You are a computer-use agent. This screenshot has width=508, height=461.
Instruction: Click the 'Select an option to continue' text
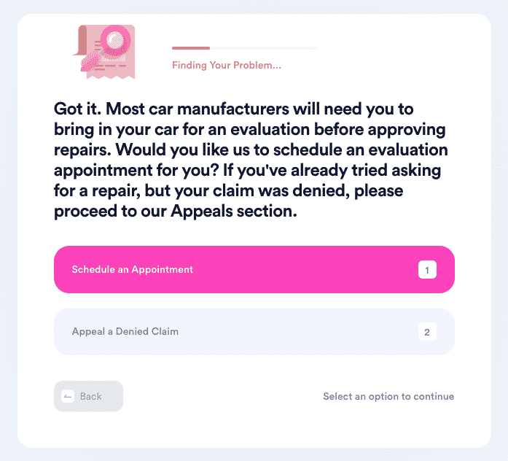[388, 396]
